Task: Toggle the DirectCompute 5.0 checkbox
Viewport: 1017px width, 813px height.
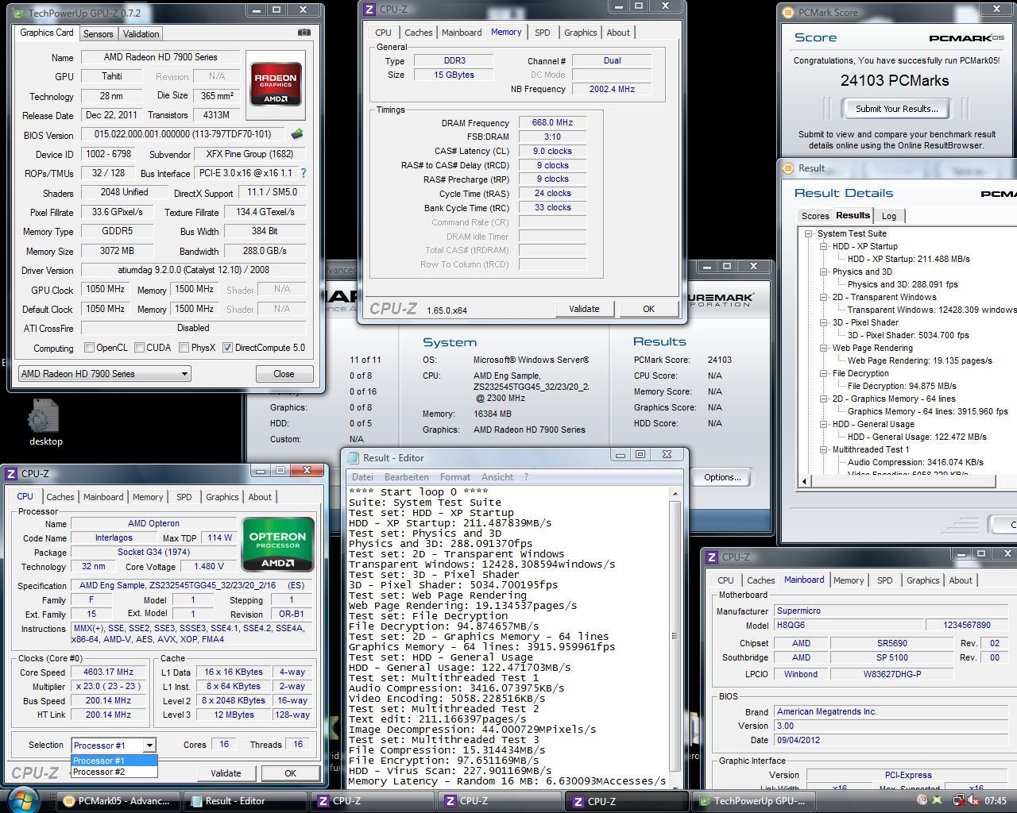Action: pyautogui.click(x=228, y=348)
